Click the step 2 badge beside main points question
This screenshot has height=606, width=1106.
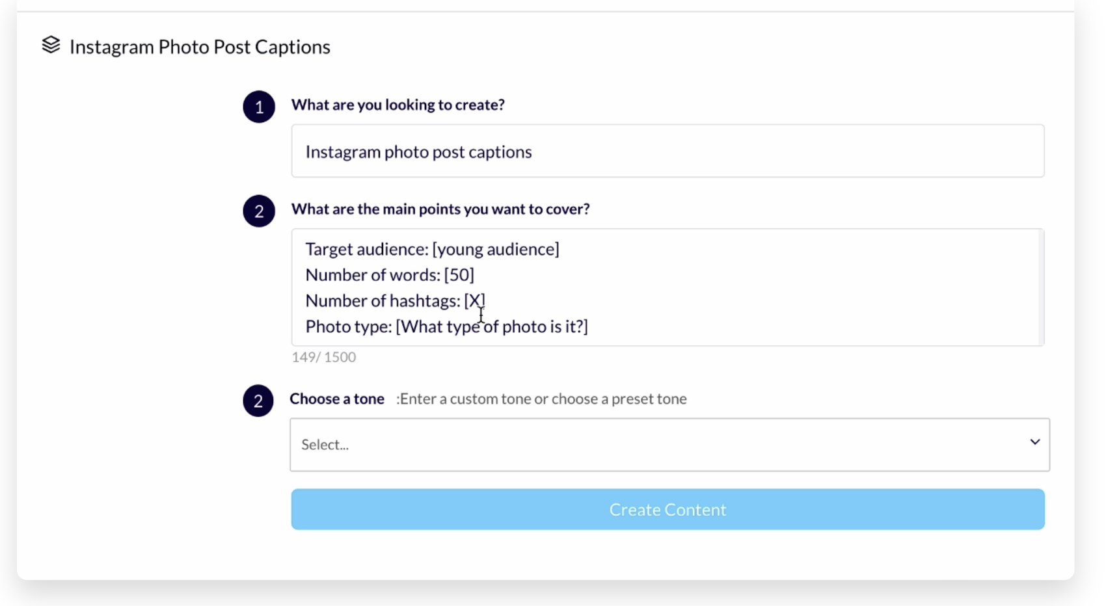[x=259, y=211]
